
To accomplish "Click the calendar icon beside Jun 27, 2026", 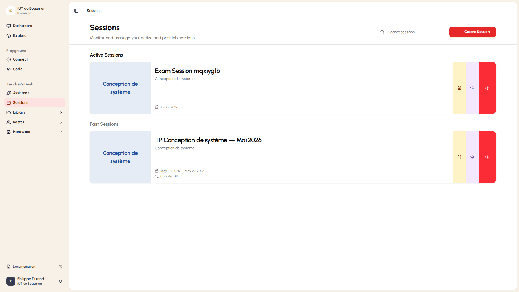I will pos(157,107).
